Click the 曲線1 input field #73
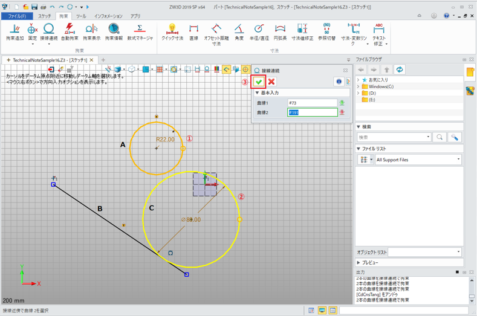This screenshot has height=316, width=477. tap(313, 103)
